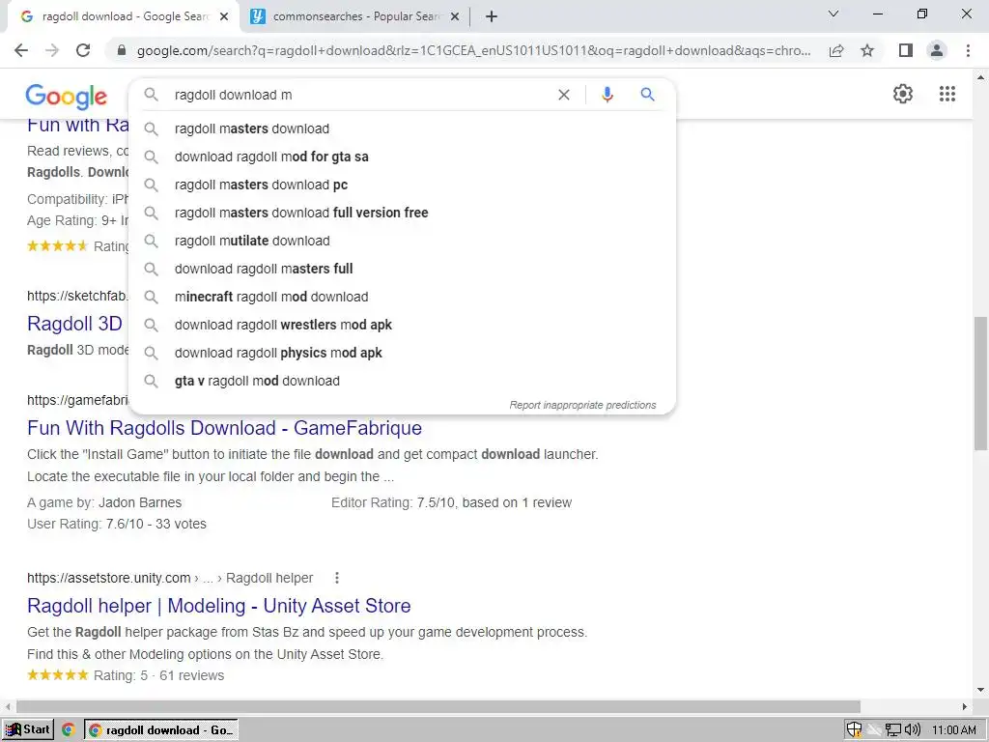989x742 pixels.
Task: Click the text 'A game by: Jadon Barnes'
Action: [x=104, y=502]
